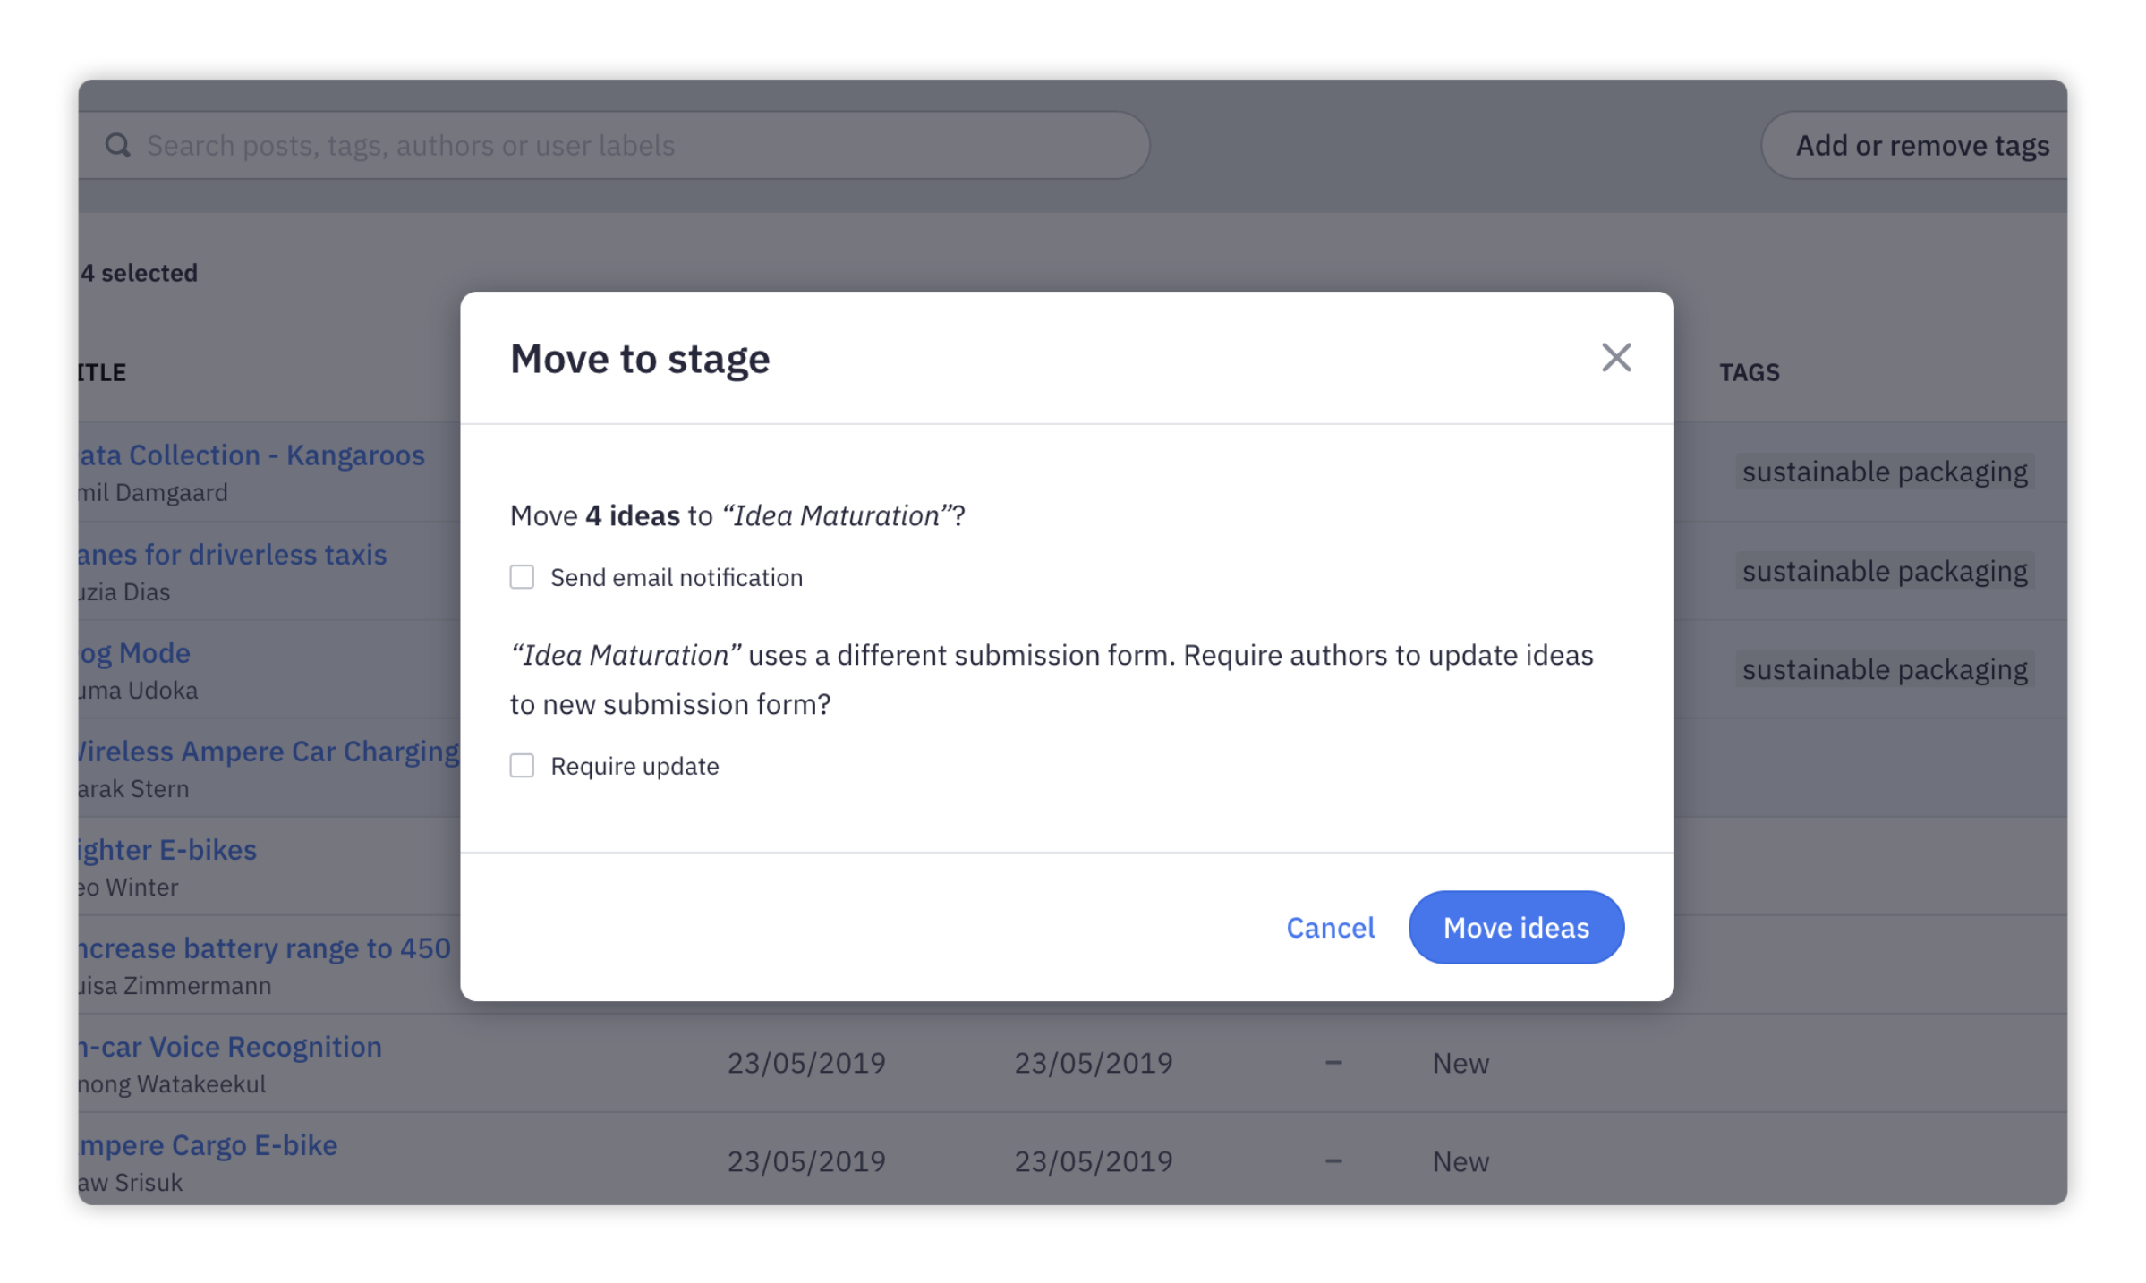This screenshot has width=2146, height=1283.
Task: Open In-car Voice Recognition idea
Action: click(231, 1046)
